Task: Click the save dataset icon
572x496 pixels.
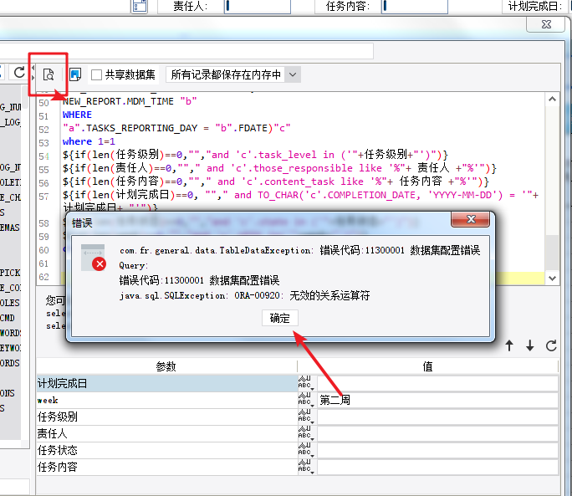Action: click(75, 74)
